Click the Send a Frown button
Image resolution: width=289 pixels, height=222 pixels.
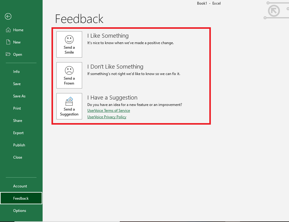click(x=69, y=75)
